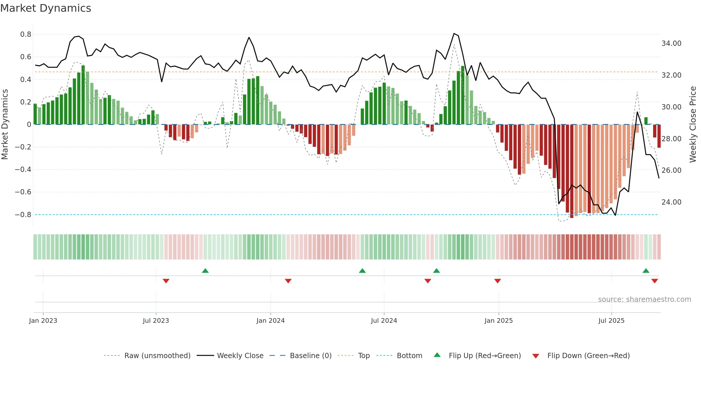
Task: Click the tallest green bar in early 2023
Action: point(83,95)
